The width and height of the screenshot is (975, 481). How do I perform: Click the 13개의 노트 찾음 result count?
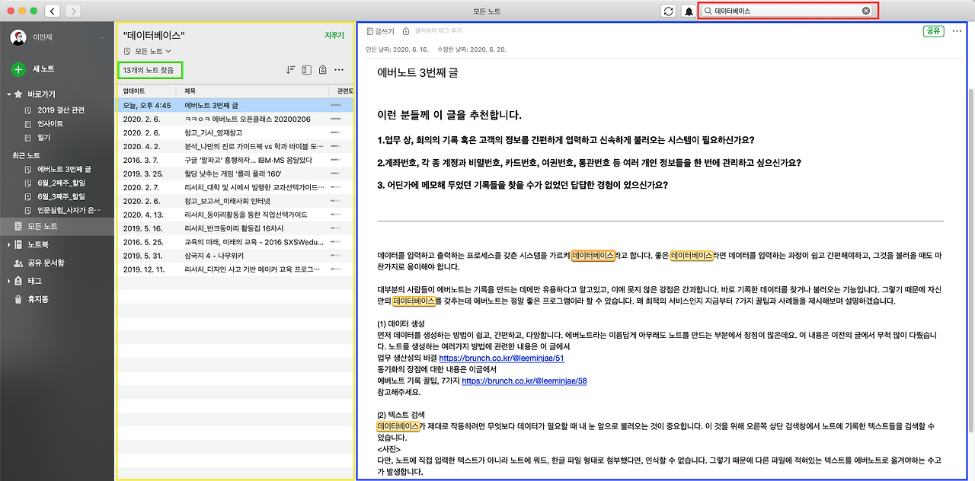click(149, 70)
